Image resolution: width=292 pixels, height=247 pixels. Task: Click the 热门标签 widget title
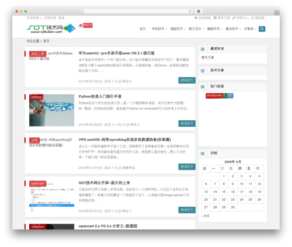pos(217,86)
